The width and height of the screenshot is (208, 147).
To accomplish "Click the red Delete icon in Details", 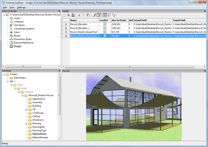I will click(x=69, y=15).
